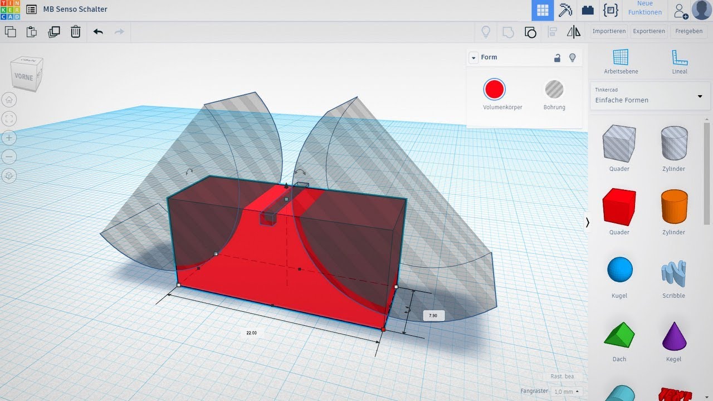Switch to 3D design grid view
This screenshot has width=713, height=401.
point(543,10)
